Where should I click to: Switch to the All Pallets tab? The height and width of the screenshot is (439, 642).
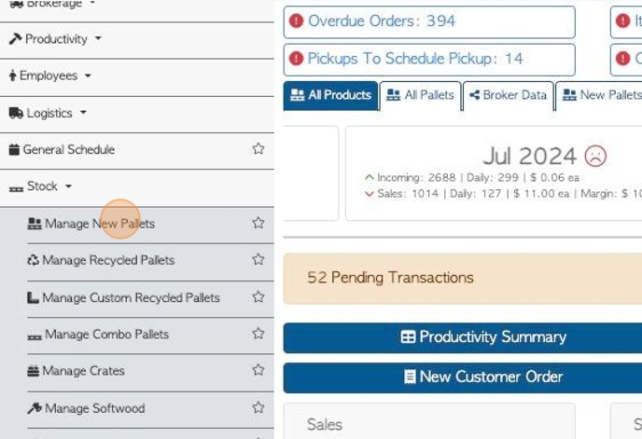(420, 95)
